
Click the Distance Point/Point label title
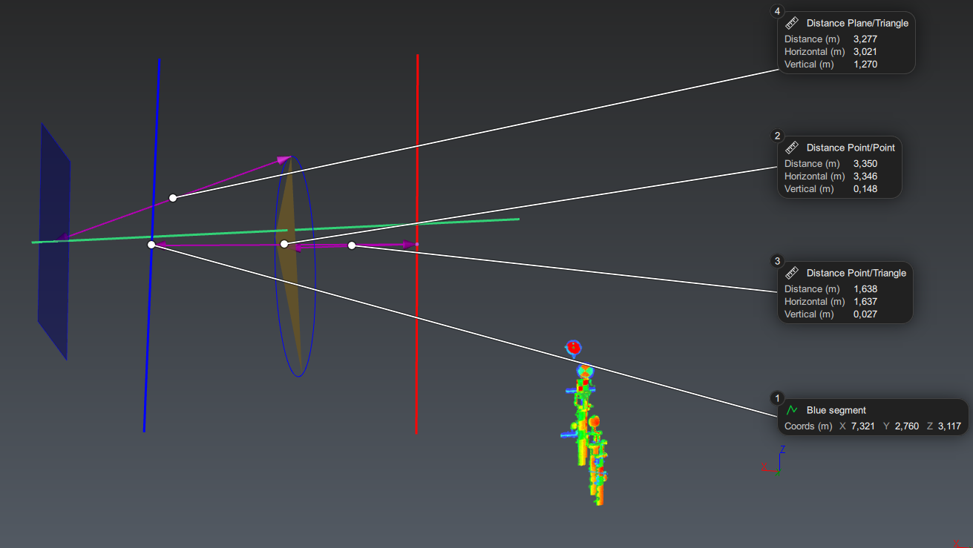[851, 148]
